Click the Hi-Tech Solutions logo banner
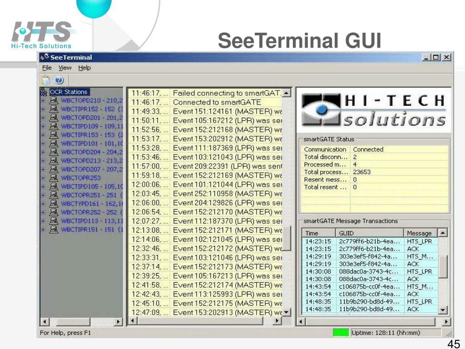465x349 pixels. pyautogui.click(x=374, y=110)
